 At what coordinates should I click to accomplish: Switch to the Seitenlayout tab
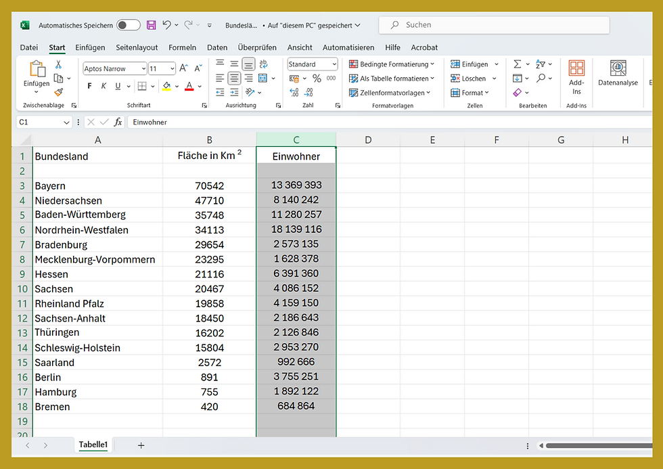[x=137, y=47]
